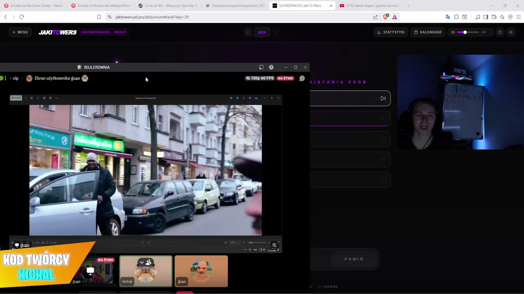The height and width of the screenshot is (294, 524).
Task: Click Ekran użytkownika guzo title
Action: tap(57, 78)
